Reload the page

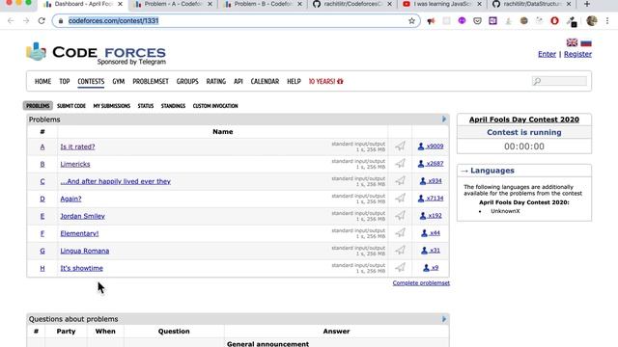(x=42, y=21)
